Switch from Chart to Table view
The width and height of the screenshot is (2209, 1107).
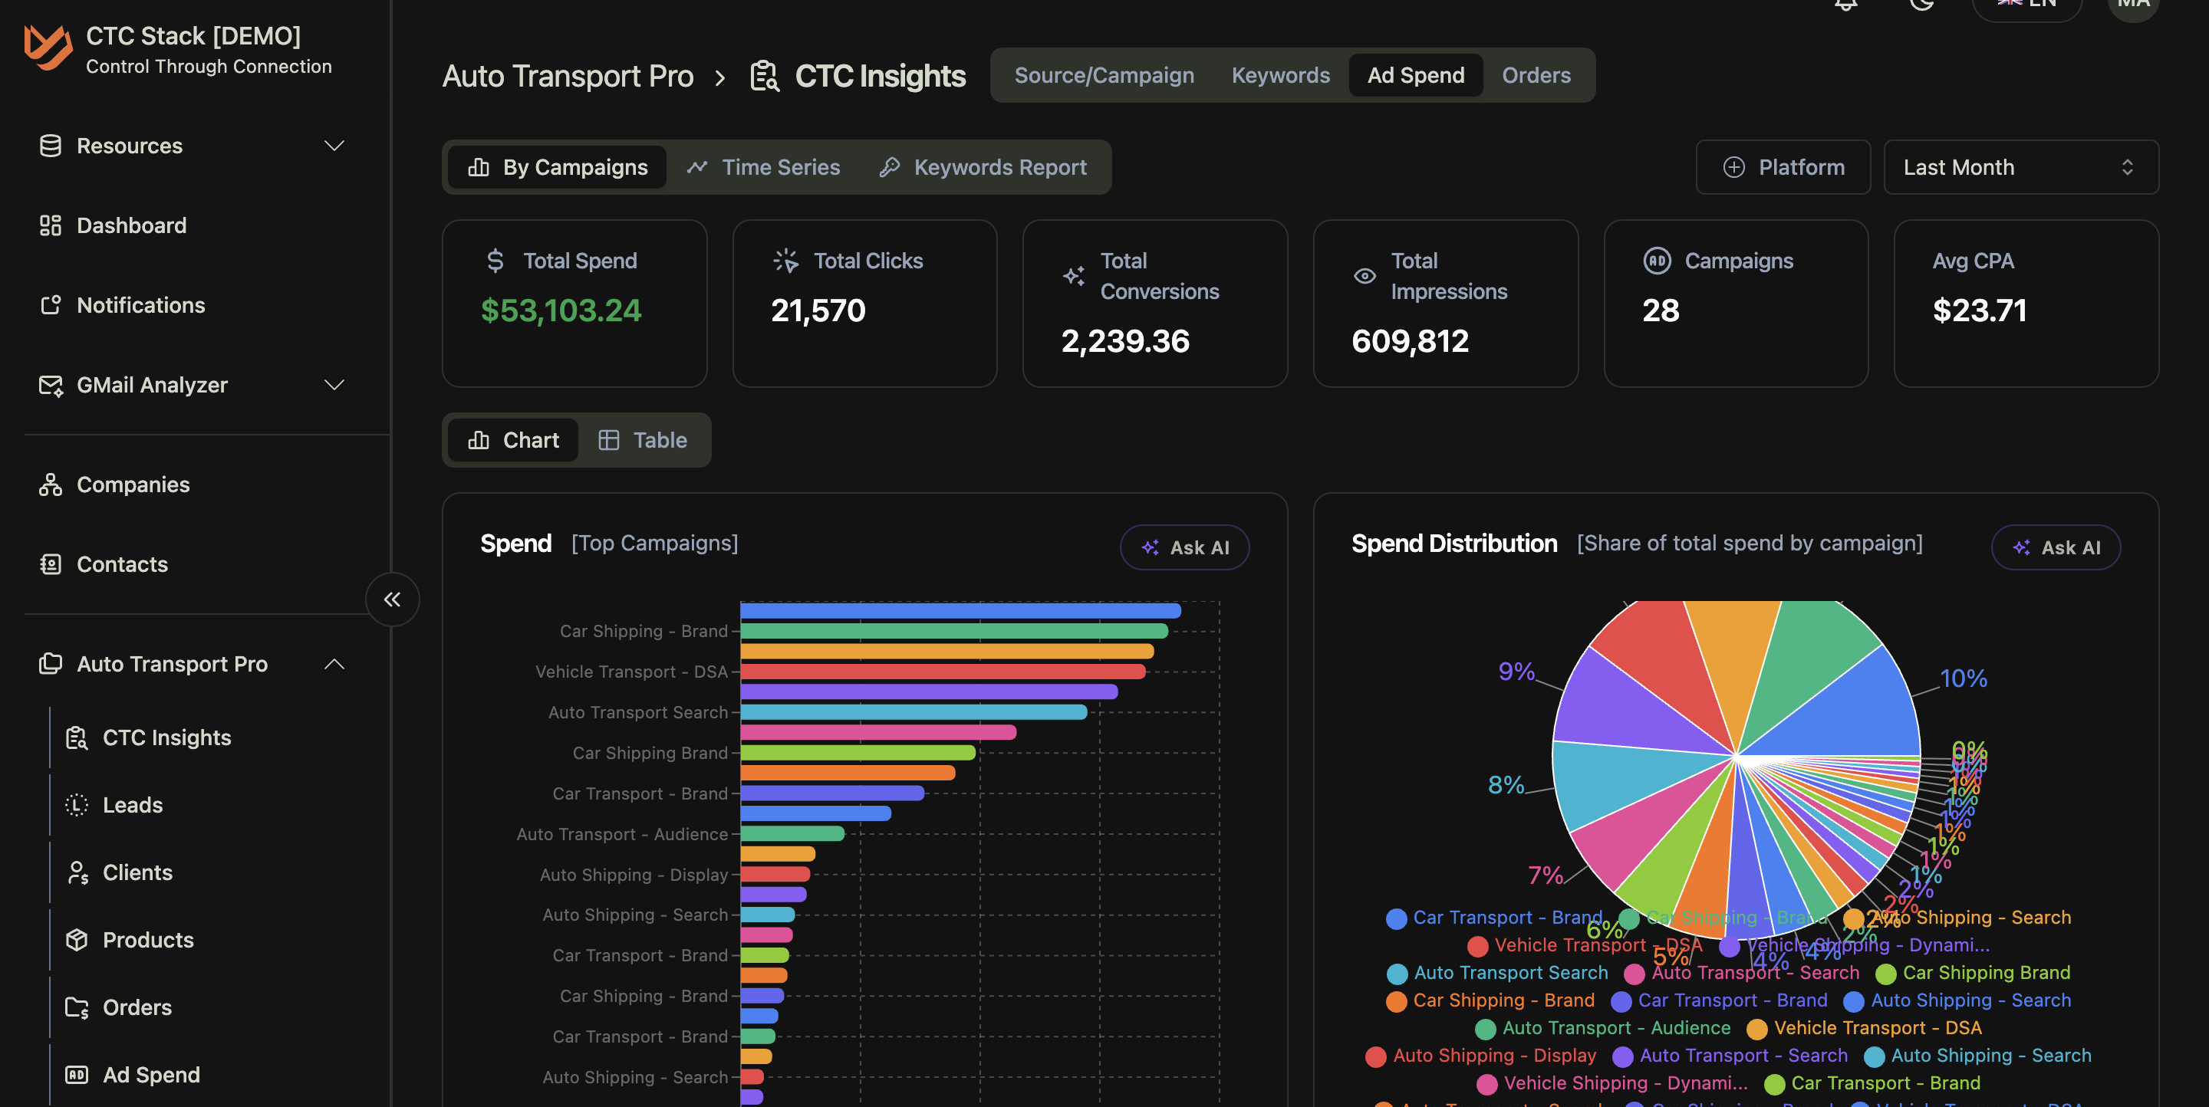(644, 439)
